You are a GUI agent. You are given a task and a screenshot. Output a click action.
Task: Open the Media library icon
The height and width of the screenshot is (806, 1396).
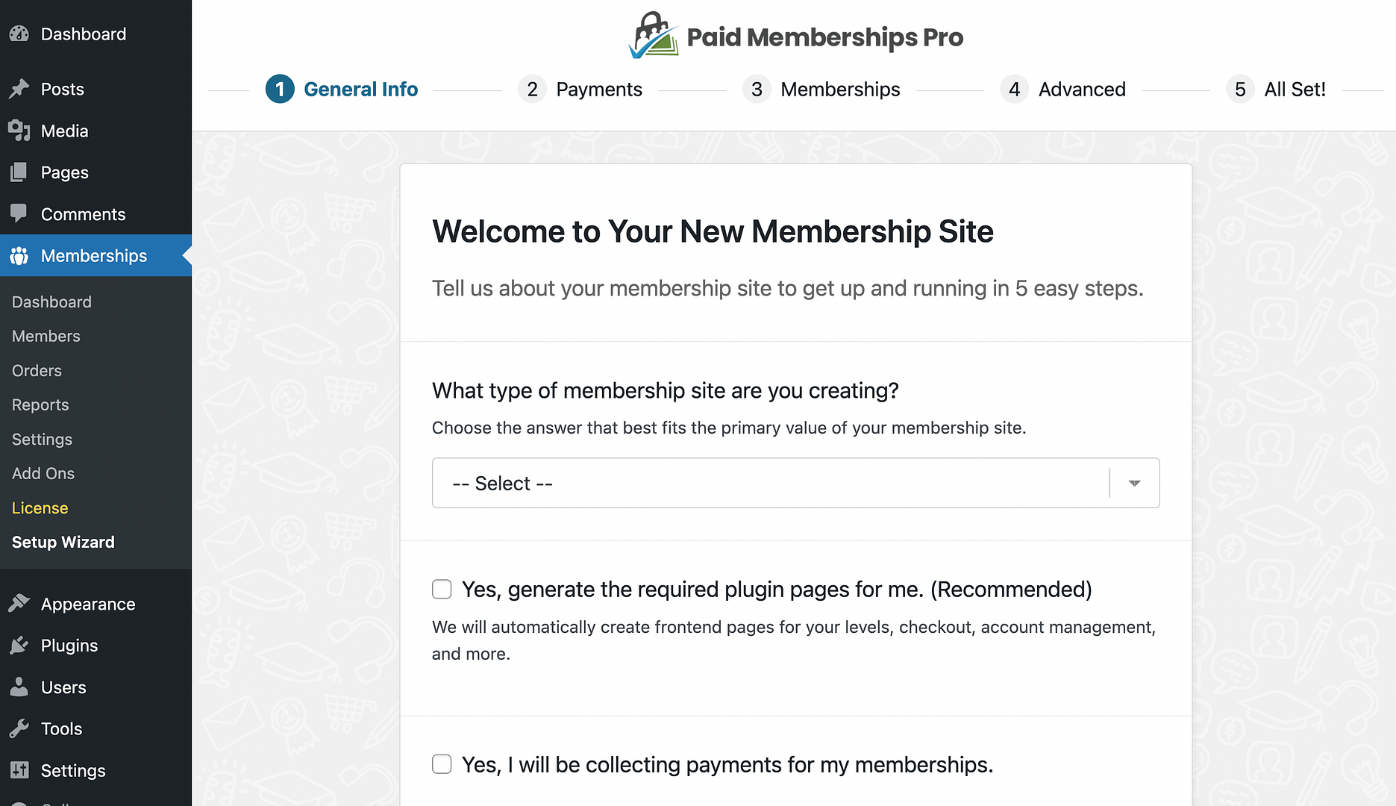coord(19,131)
